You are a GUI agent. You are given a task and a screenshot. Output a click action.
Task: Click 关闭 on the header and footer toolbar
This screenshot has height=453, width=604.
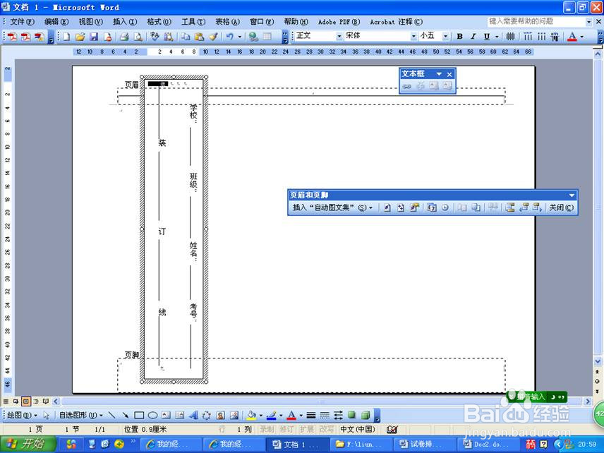(561, 207)
